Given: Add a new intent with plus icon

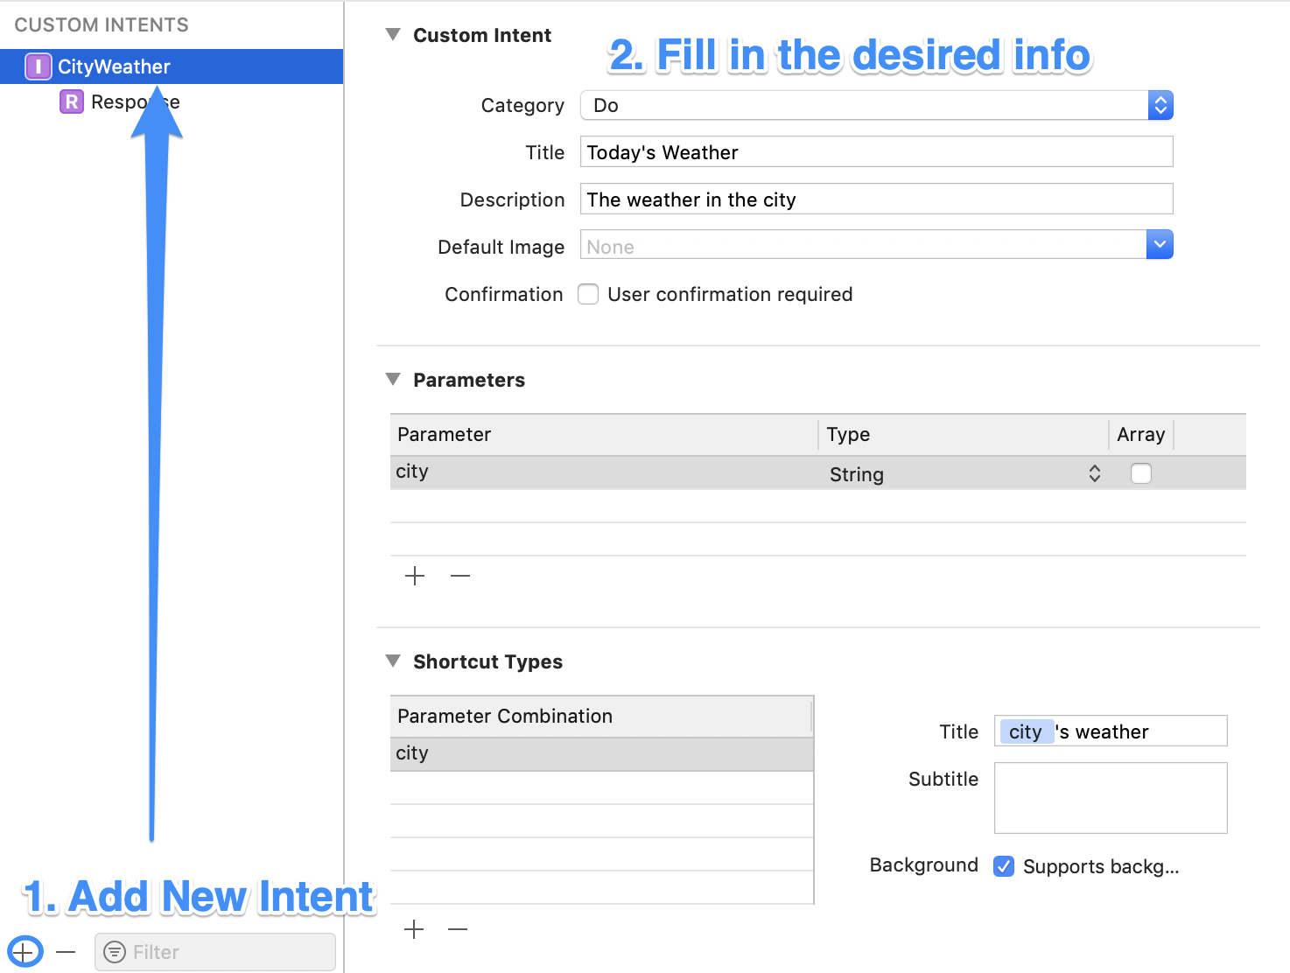Looking at the screenshot, I should [x=24, y=951].
